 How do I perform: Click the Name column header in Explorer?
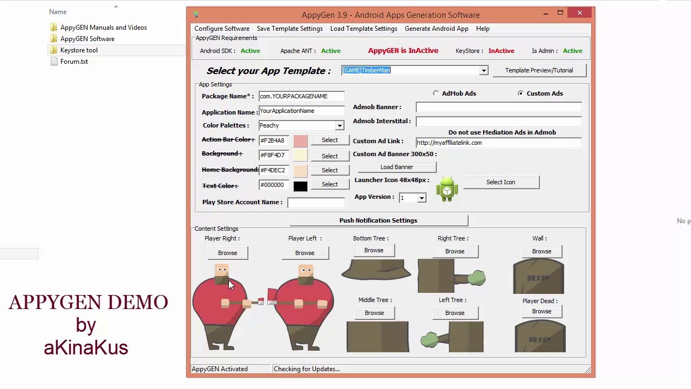click(58, 12)
